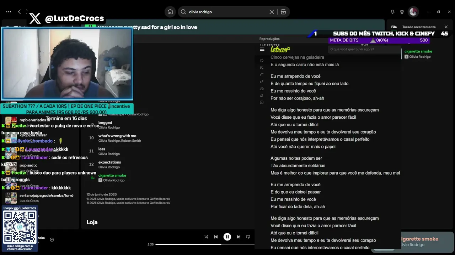Print the lyrics via printer icon
This screenshot has width=455, height=255.
click(262, 89)
